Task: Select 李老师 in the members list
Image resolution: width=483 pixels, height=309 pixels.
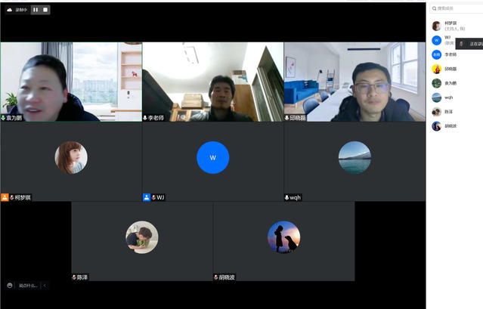Action: [x=450, y=54]
